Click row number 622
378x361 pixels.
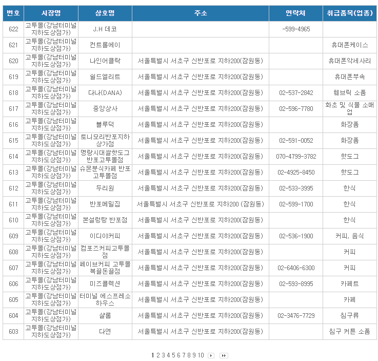point(13,29)
